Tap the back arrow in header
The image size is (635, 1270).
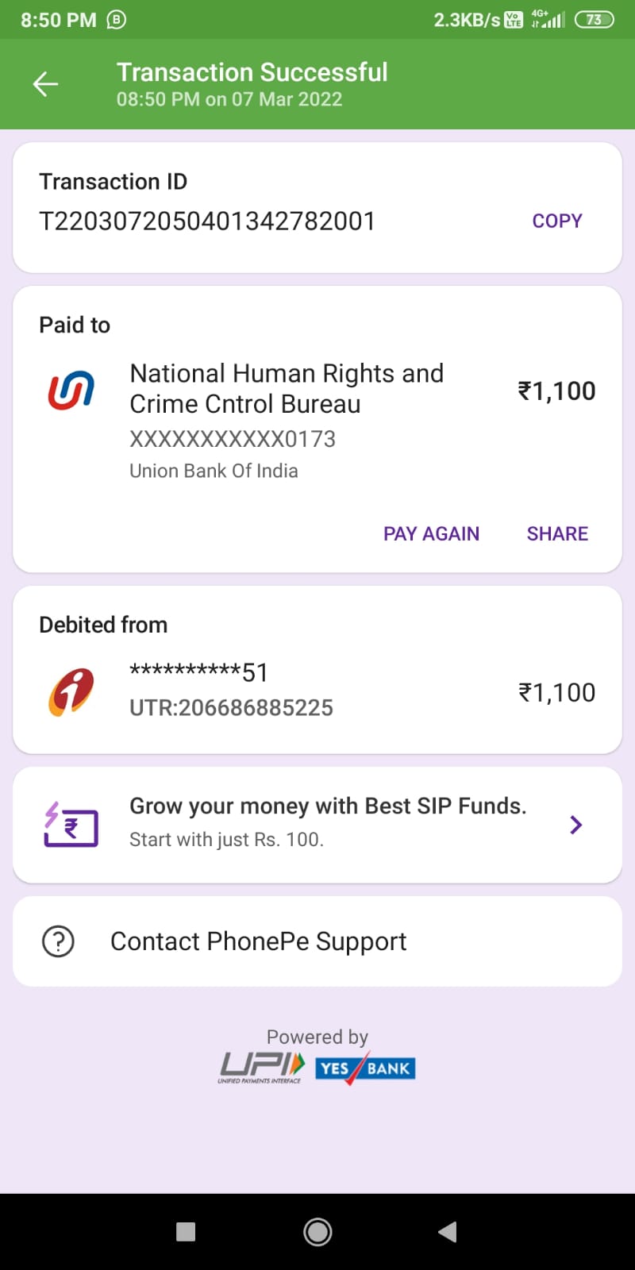point(46,83)
